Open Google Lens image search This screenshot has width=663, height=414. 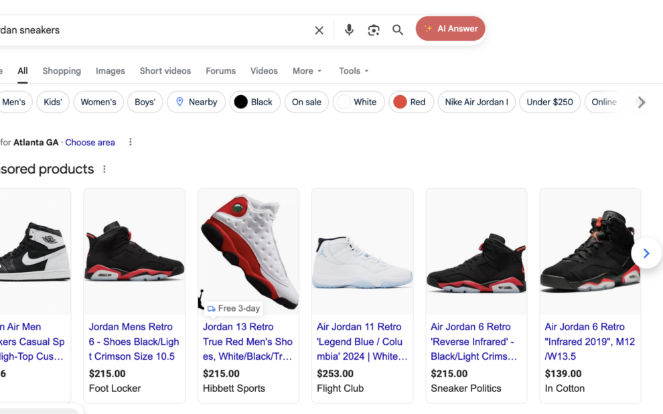pyautogui.click(x=373, y=29)
